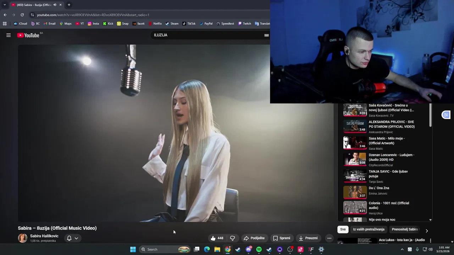Open the TikTok bookmark
The width and height of the screenshot is (454, 255).
[189, 24]
